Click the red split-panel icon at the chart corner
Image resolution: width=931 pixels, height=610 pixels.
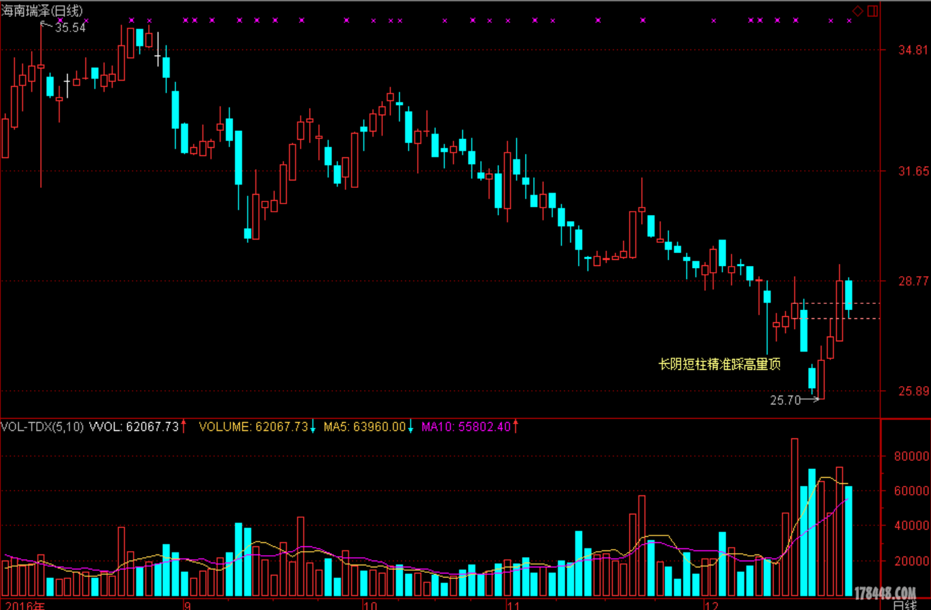(x=873, y=11)
